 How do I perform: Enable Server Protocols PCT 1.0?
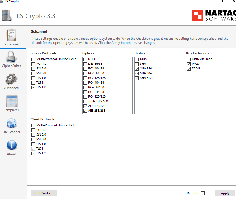click(x=33, y=64)
